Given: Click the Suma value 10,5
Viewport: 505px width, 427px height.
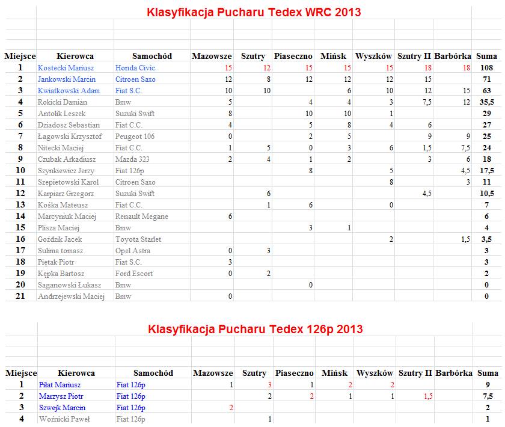Looking at the screenshot, I should click(486, 194).
